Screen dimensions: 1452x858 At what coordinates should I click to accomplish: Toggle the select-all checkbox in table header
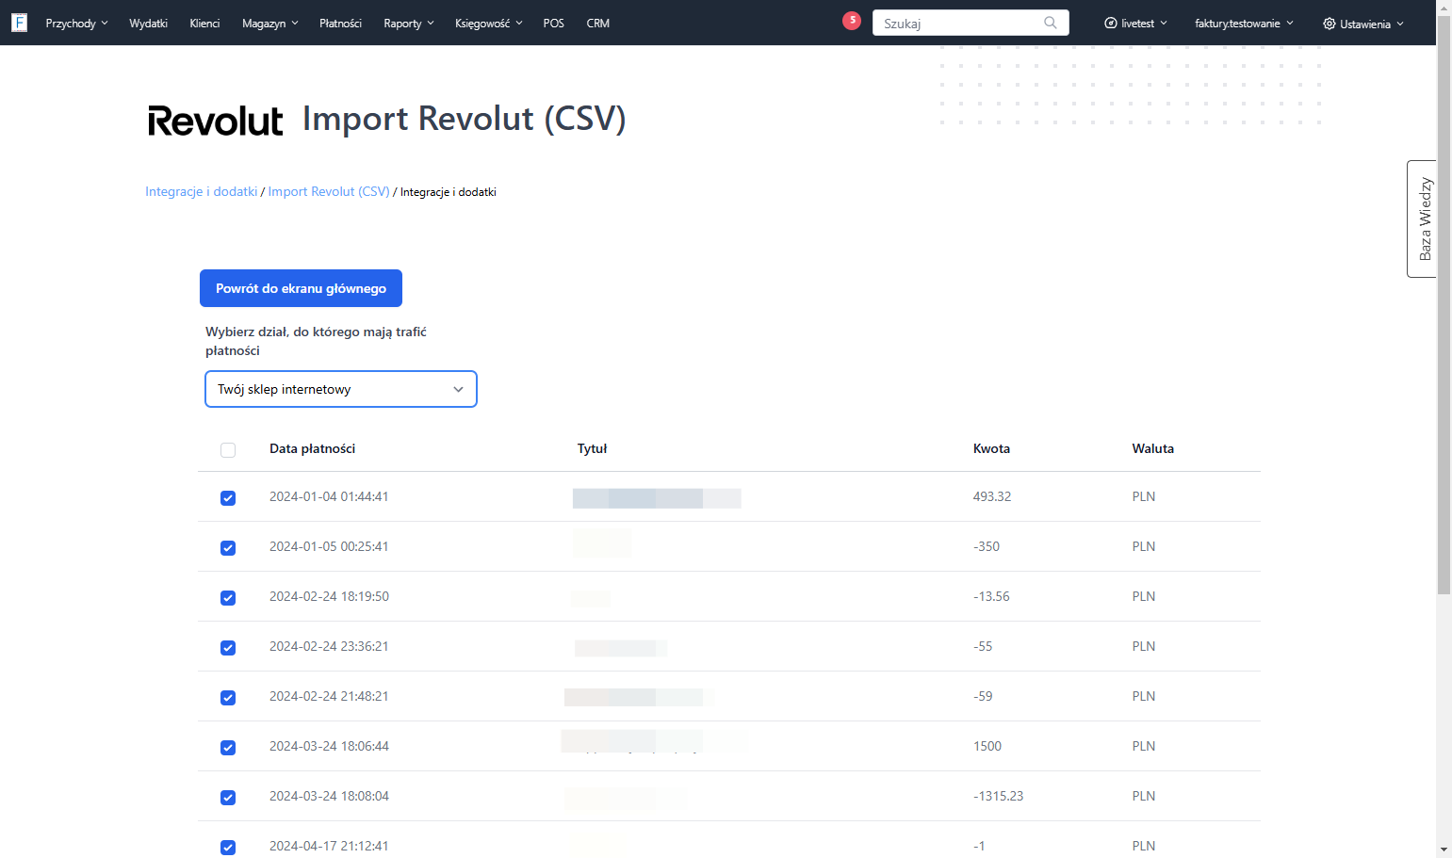pyautogui.click(x=228, y=450)
